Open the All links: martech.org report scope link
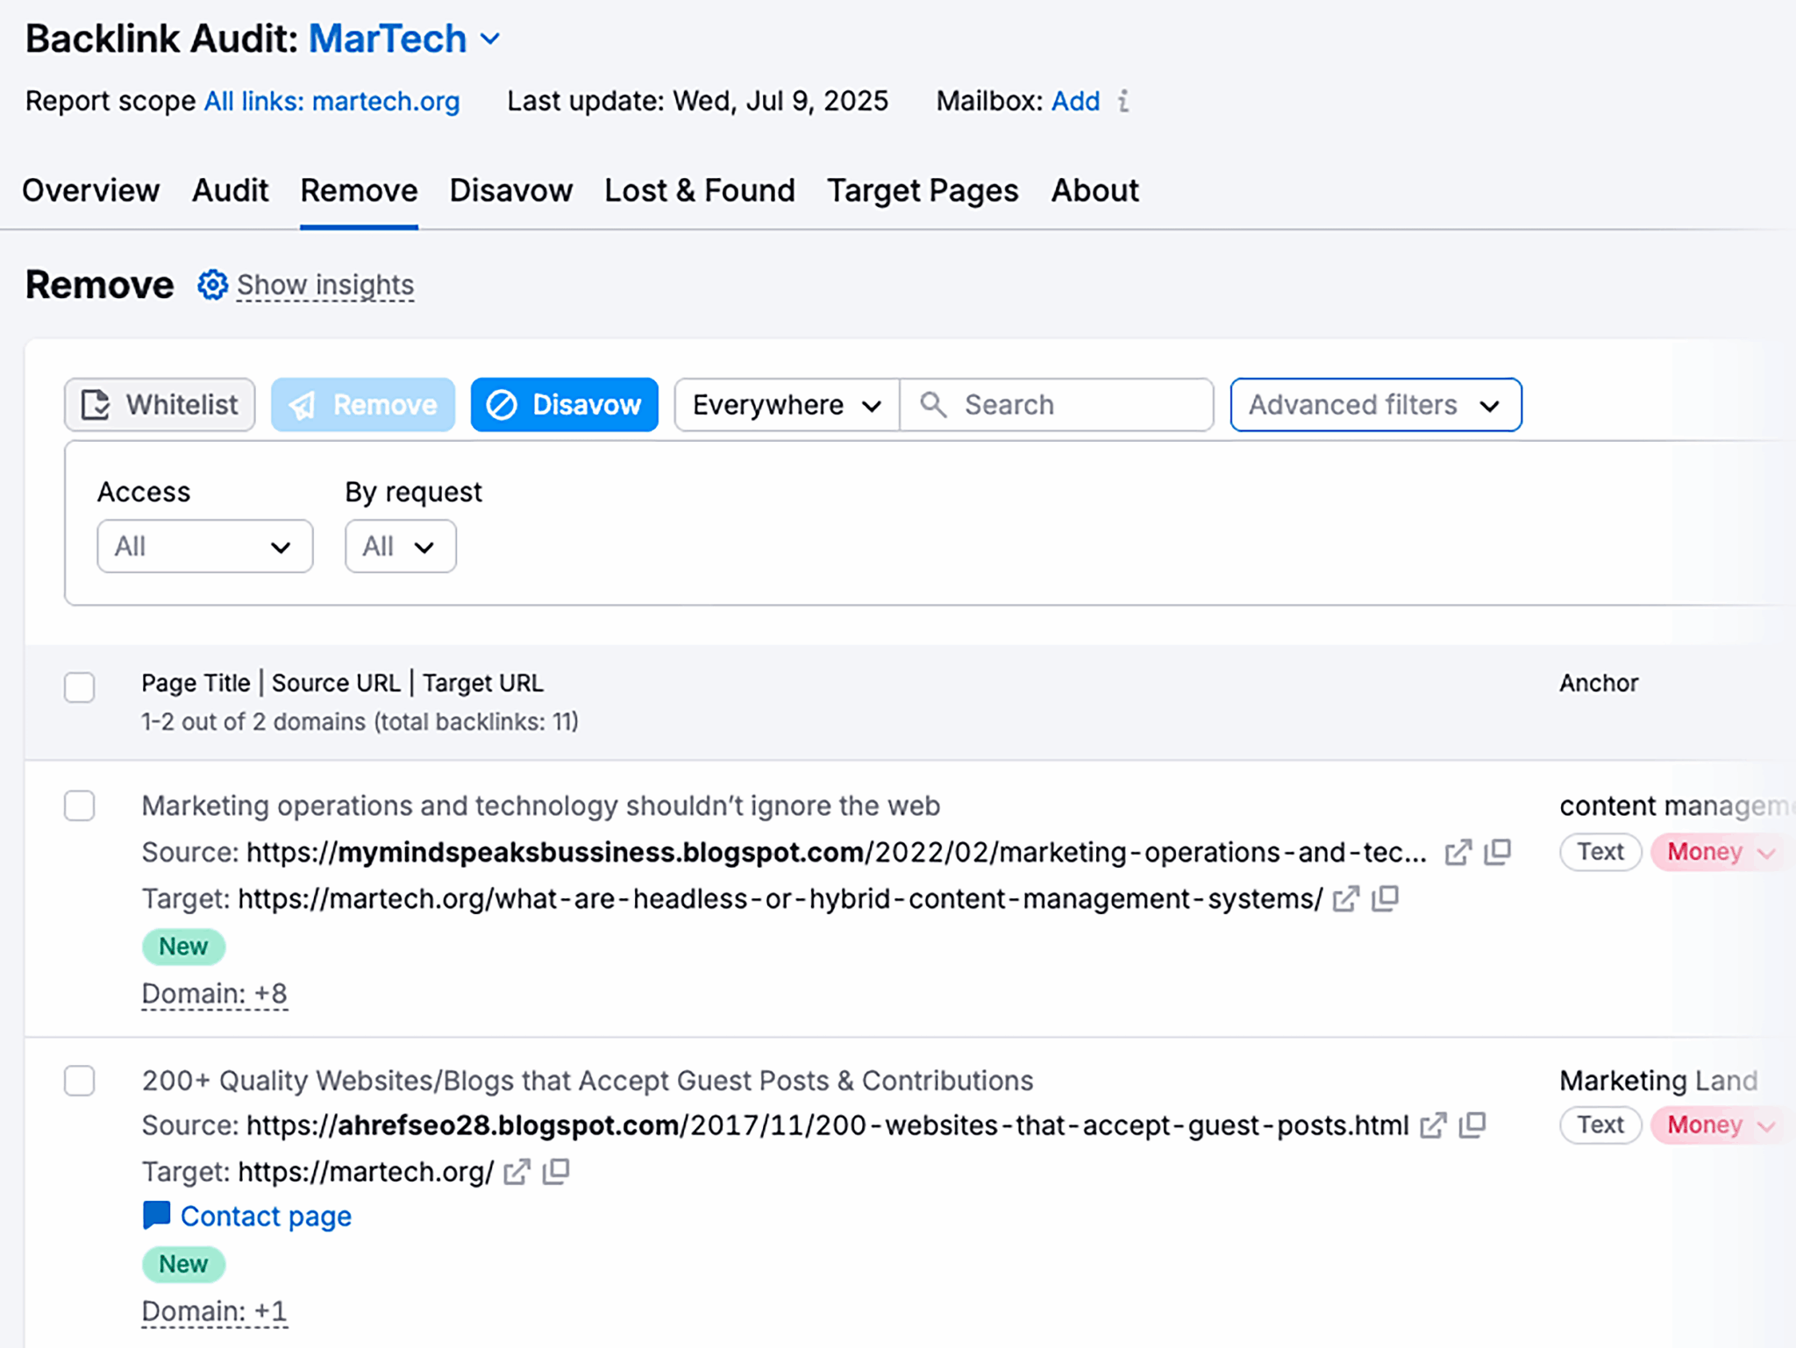 tap(331, 102)
